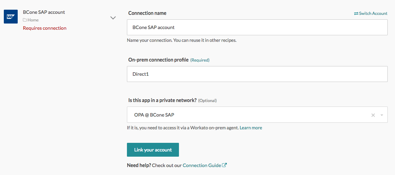The image size is (395, 175).
Task: Expand the private network dropdown arrow
Action: click(382, 115)
